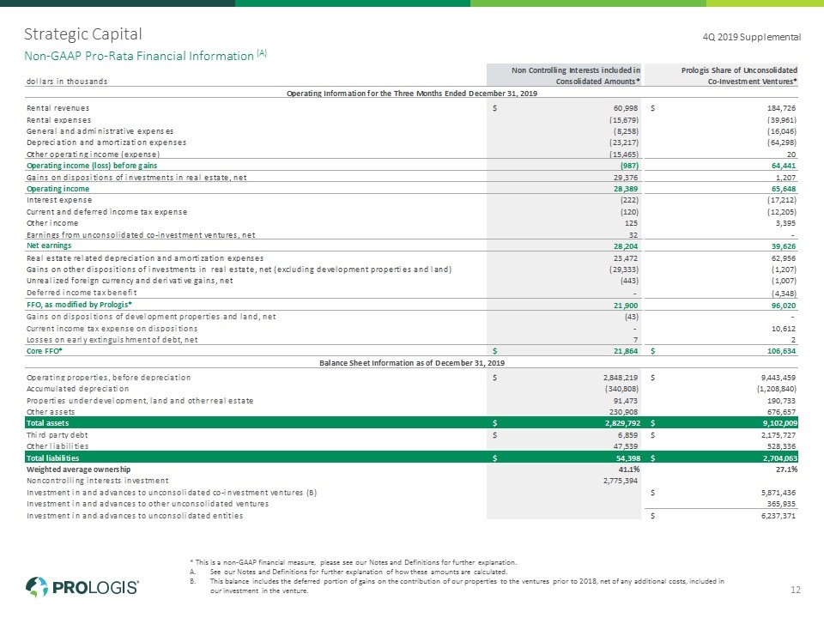Click the 'Balance Sheet Information as of December 31, 2019' heading

pyautogui.click(x=412, y=362)
